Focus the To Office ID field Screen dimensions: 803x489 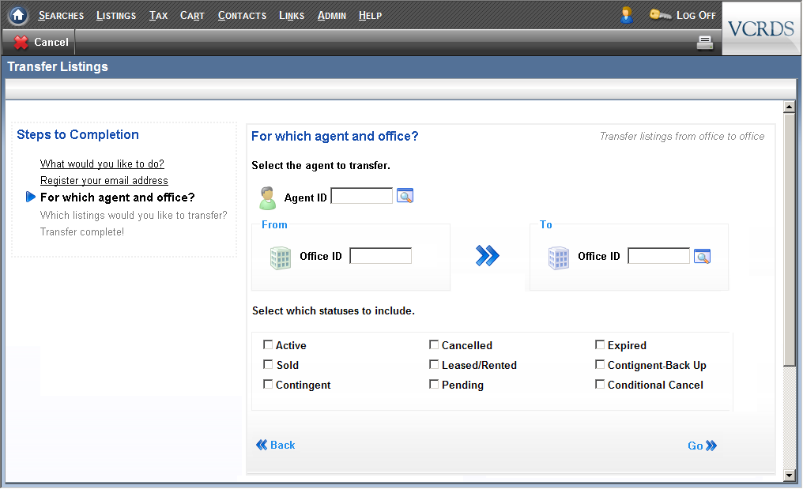click(x=658, y=255)
